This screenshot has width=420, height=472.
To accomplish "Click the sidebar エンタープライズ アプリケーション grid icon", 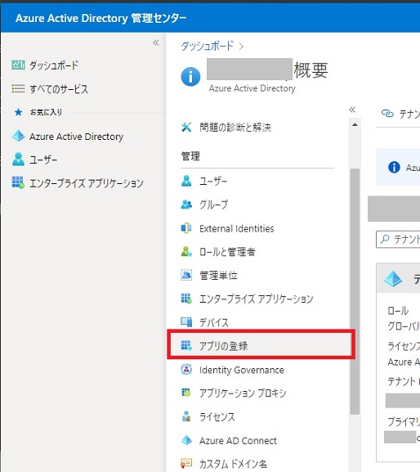I will [x=18, y=182].
